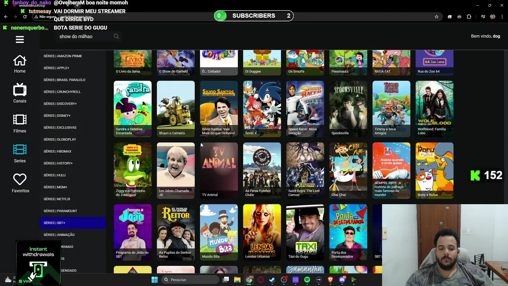Select SÉRIES | EXCLUSIVAS category
This screenshot has height=286, width=508.
coord(73,128)
